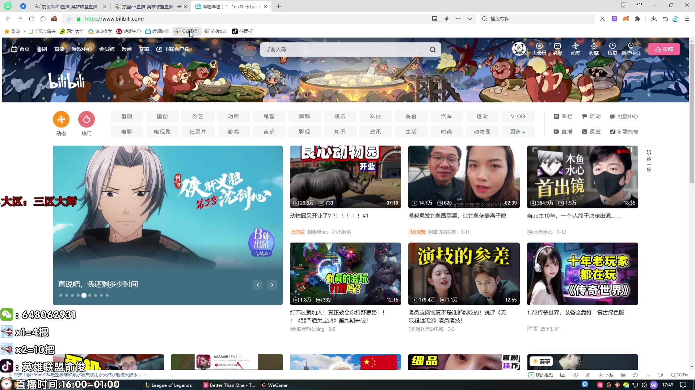
Task: Expand the 更多 category dropdown
Action: click(518, 132)
